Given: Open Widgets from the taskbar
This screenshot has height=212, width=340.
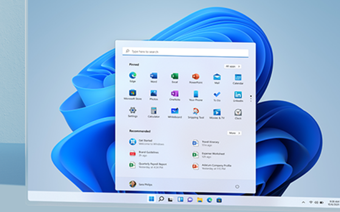Looking at the screenshot, I should click(180, 199).
